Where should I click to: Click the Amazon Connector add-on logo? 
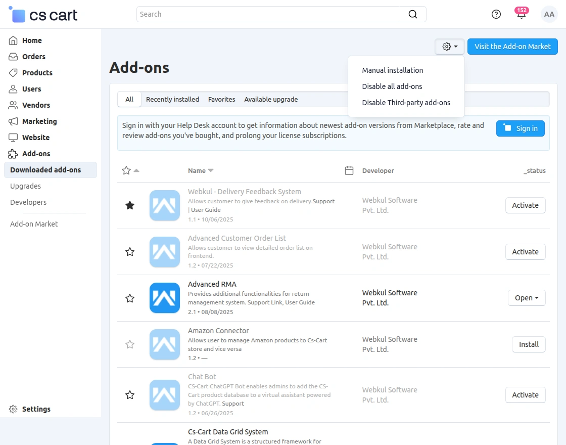pos(165,344)
